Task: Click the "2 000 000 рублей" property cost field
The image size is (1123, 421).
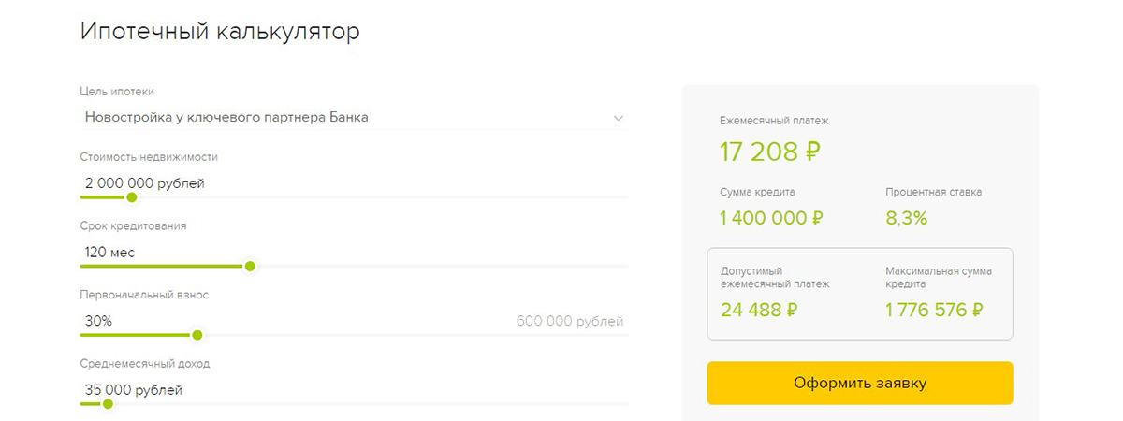Action: (x=144, y=183)
